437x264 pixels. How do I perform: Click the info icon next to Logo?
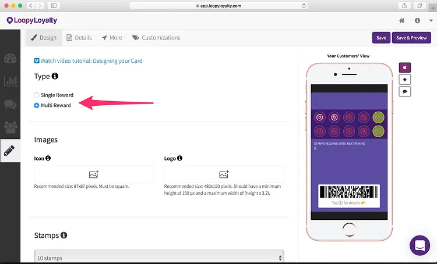[179, 158]
